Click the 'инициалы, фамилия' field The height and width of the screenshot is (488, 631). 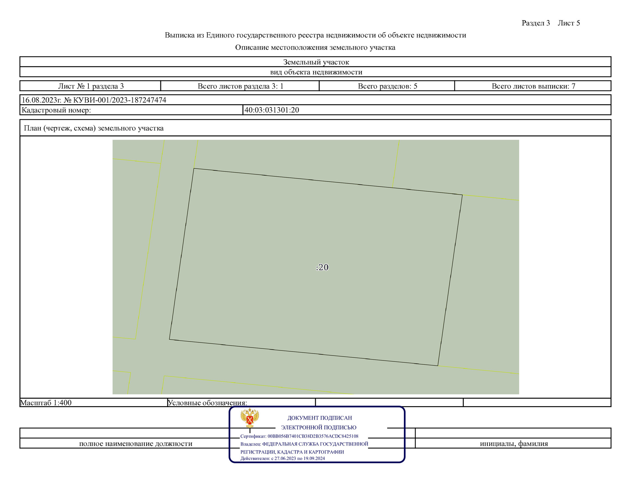tap(514, 444)
